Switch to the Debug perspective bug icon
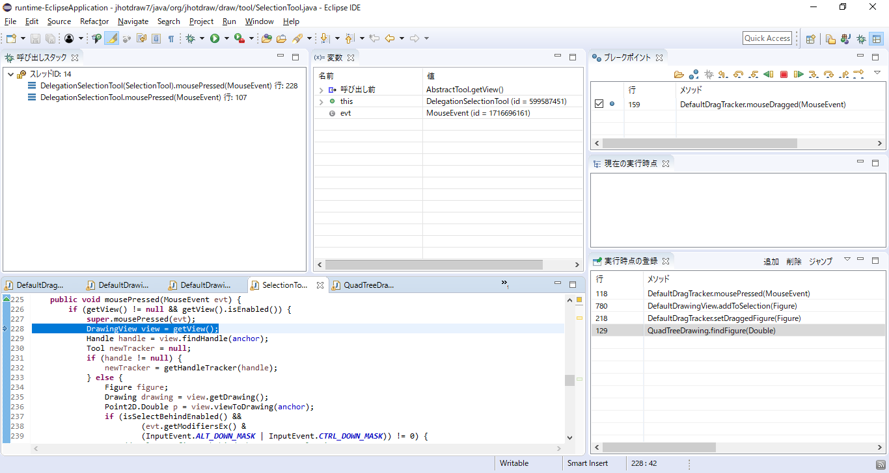 (x=862, y=38)
